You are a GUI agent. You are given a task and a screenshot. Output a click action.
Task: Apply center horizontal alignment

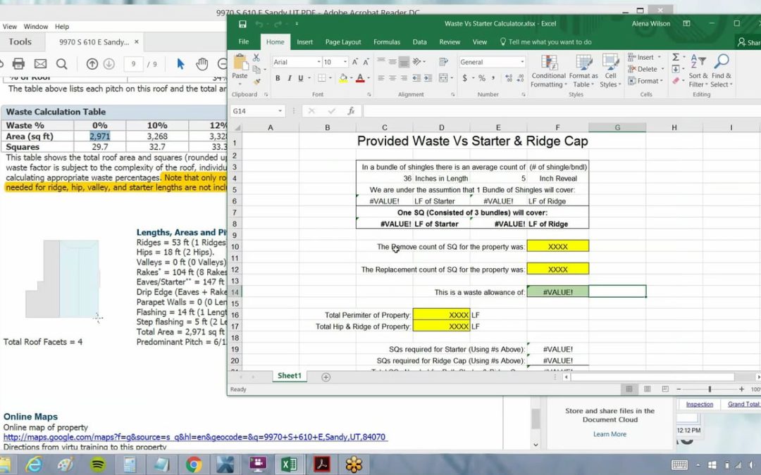(392, 78)
